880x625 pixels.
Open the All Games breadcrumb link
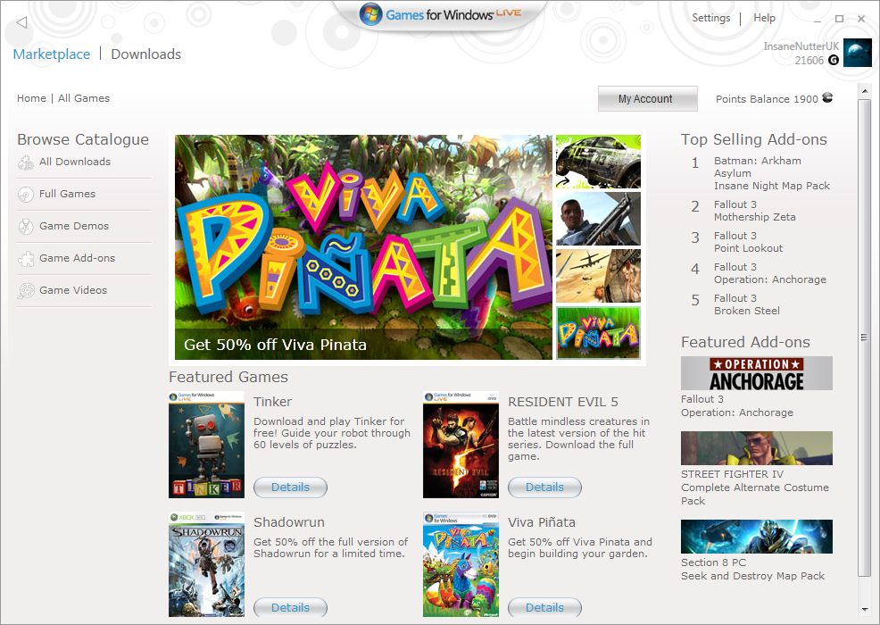[84, 98]
